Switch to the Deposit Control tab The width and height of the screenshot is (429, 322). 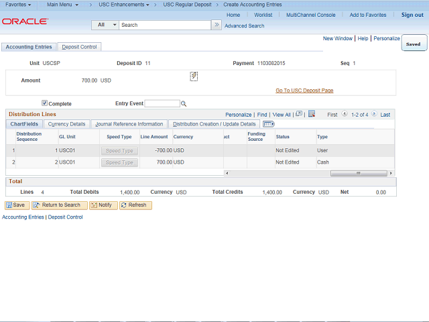tap(79, 47)
